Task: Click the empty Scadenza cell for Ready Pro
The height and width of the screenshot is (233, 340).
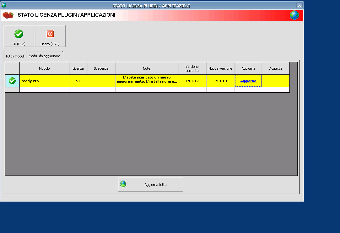Action: 101,81
